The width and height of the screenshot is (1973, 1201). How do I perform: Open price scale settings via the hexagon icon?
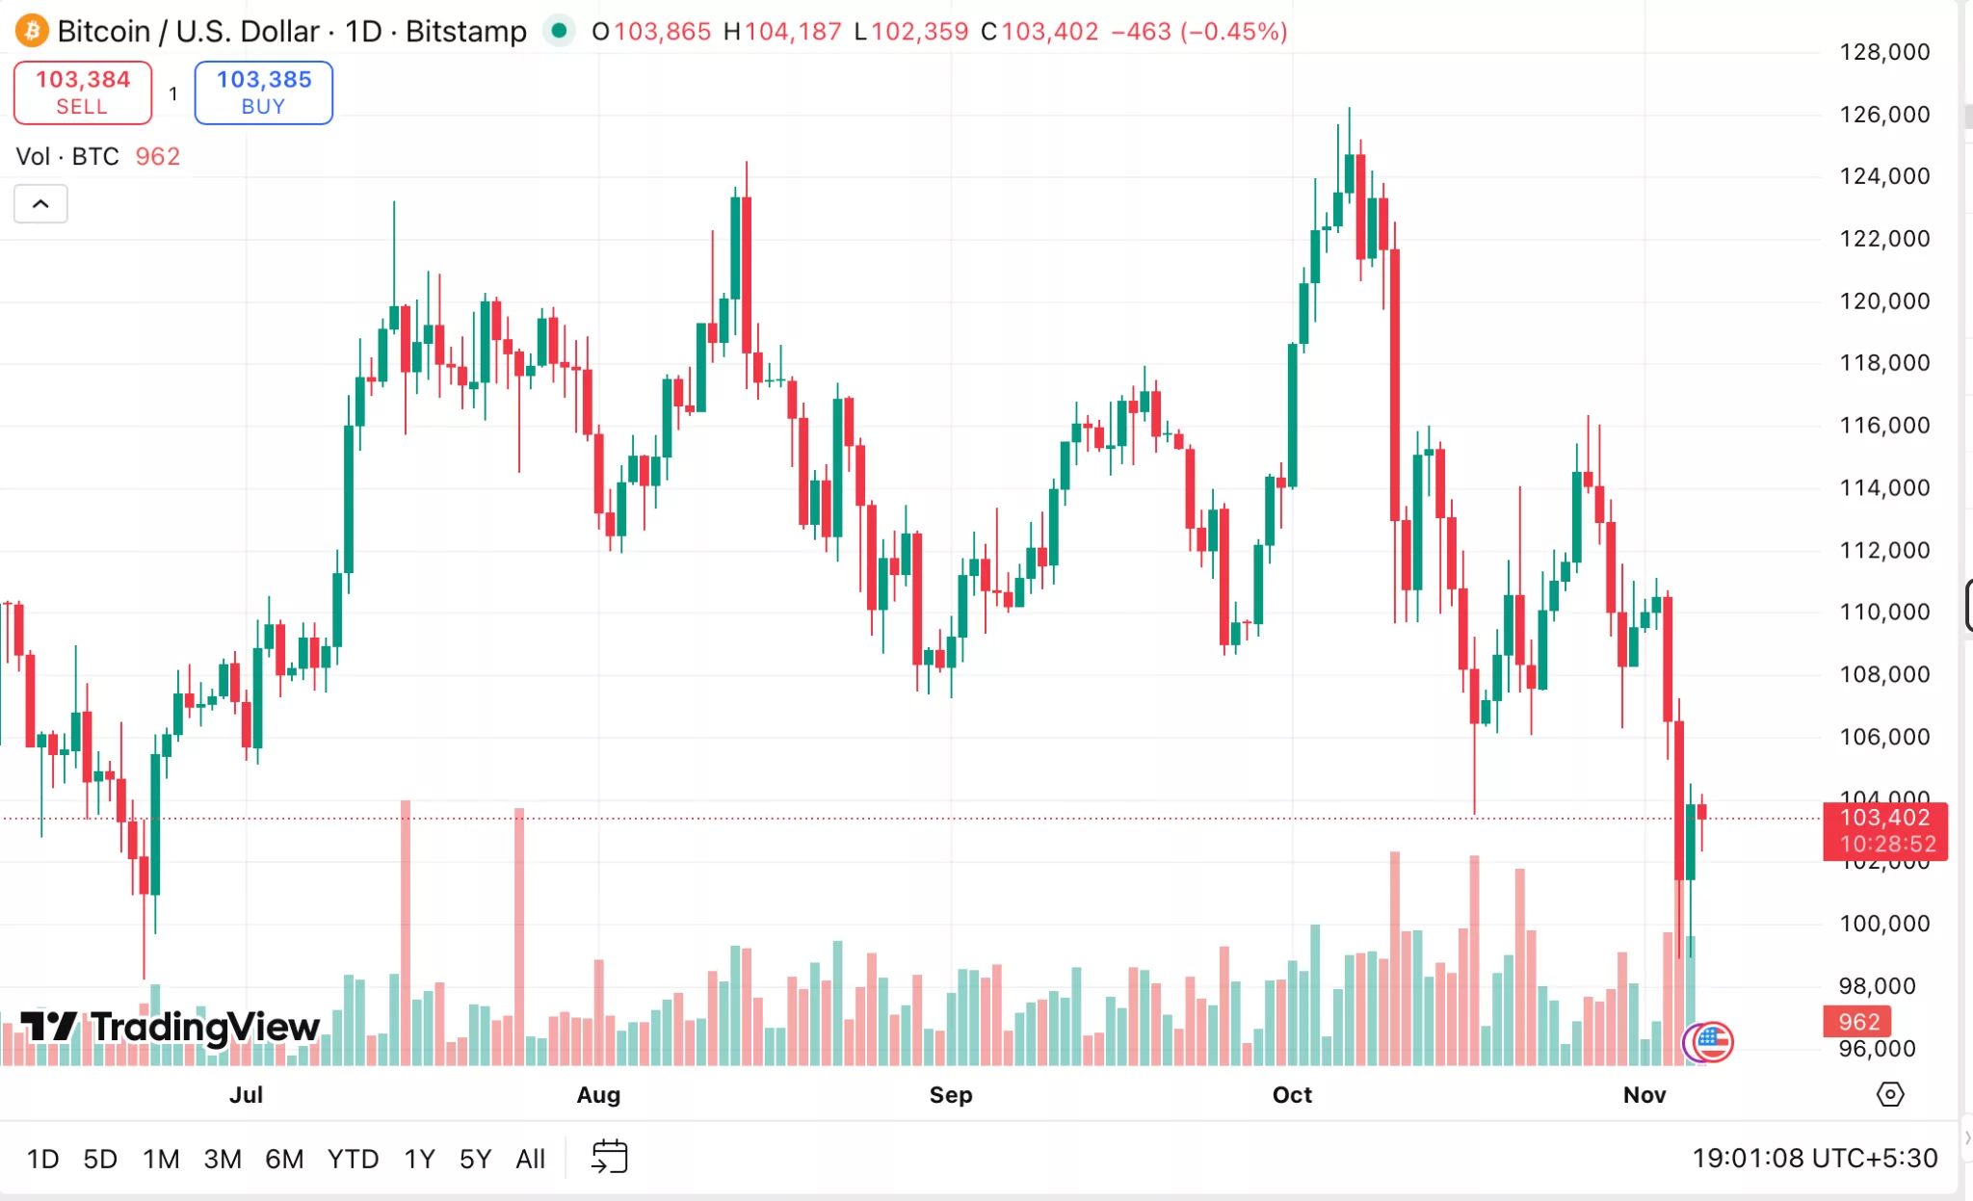click(x=1891, y=1095)
